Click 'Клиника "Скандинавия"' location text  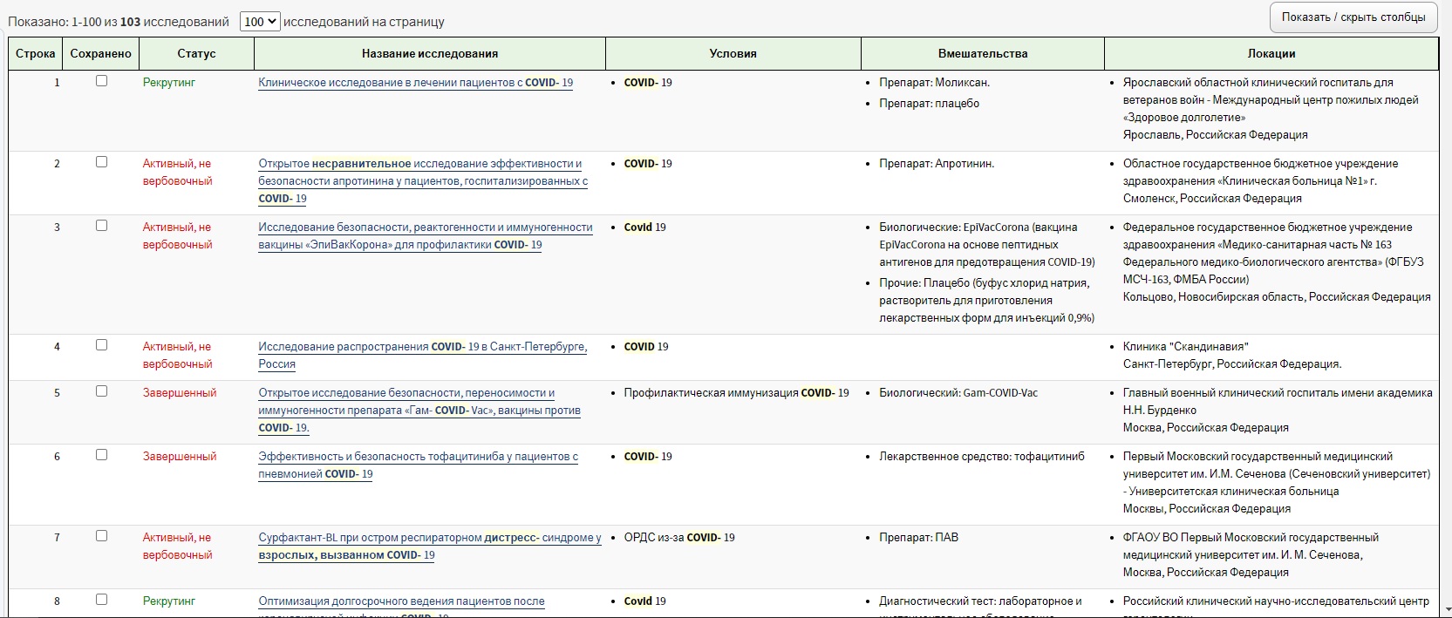pyautogui.click(x=1186, y=347)
